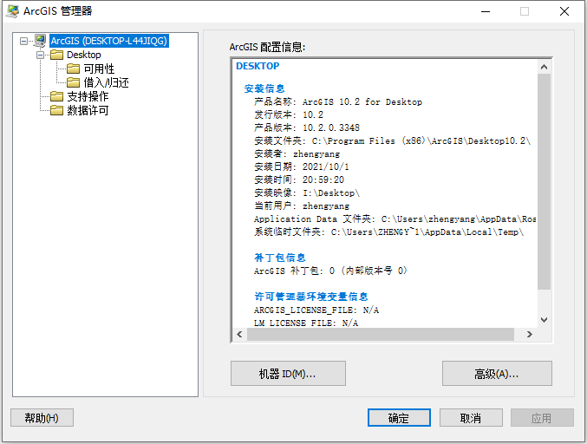587x444 pixels.
Task: Open the 高级(A)... advanced settings
Action: pos(497,373)
